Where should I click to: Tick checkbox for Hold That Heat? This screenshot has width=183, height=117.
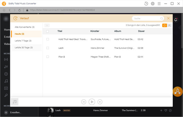click(48, 39)
